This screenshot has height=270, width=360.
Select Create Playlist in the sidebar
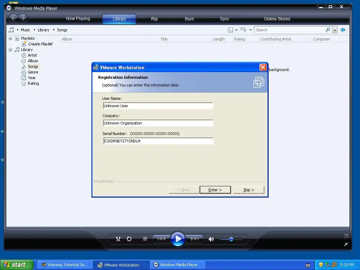click(40, 44)
